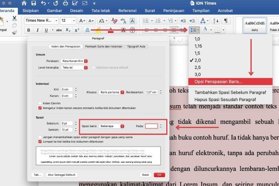
Task: Uncheck Mengatur inden kanan secara otomatis
Action: pyautogui.click(x=40, y=108)
